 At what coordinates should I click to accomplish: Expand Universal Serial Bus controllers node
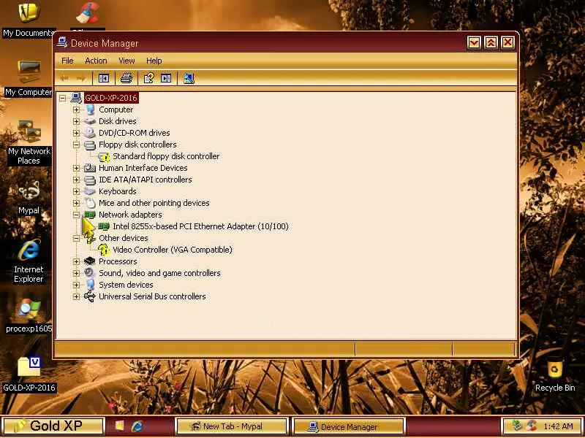(x=77, y=296)
